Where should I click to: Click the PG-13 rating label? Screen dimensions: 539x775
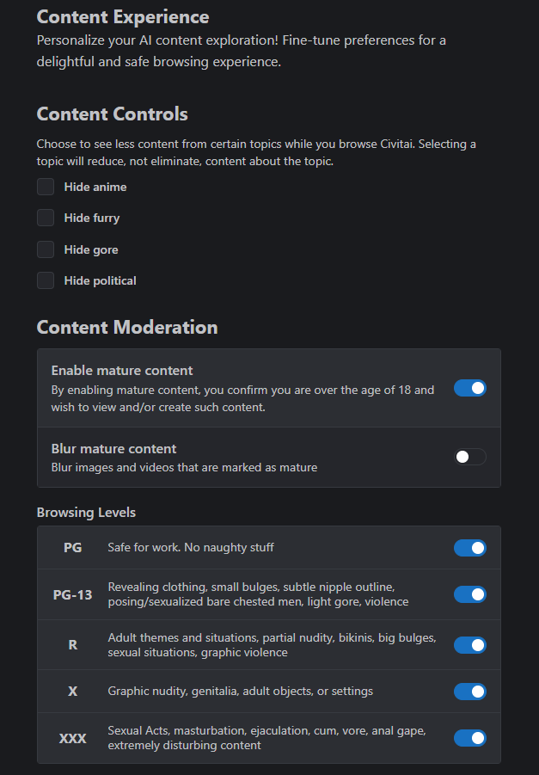(72, 594)
